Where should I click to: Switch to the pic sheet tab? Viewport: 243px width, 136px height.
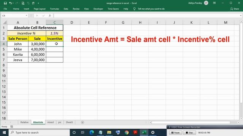pyautogui.click(x=60, y=122)
